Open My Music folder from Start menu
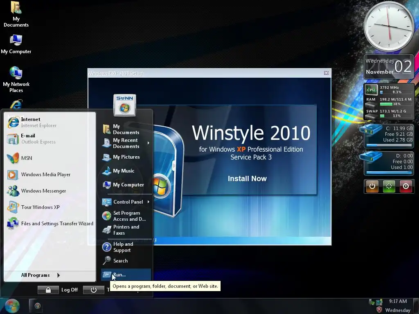 tap(126, 171)
